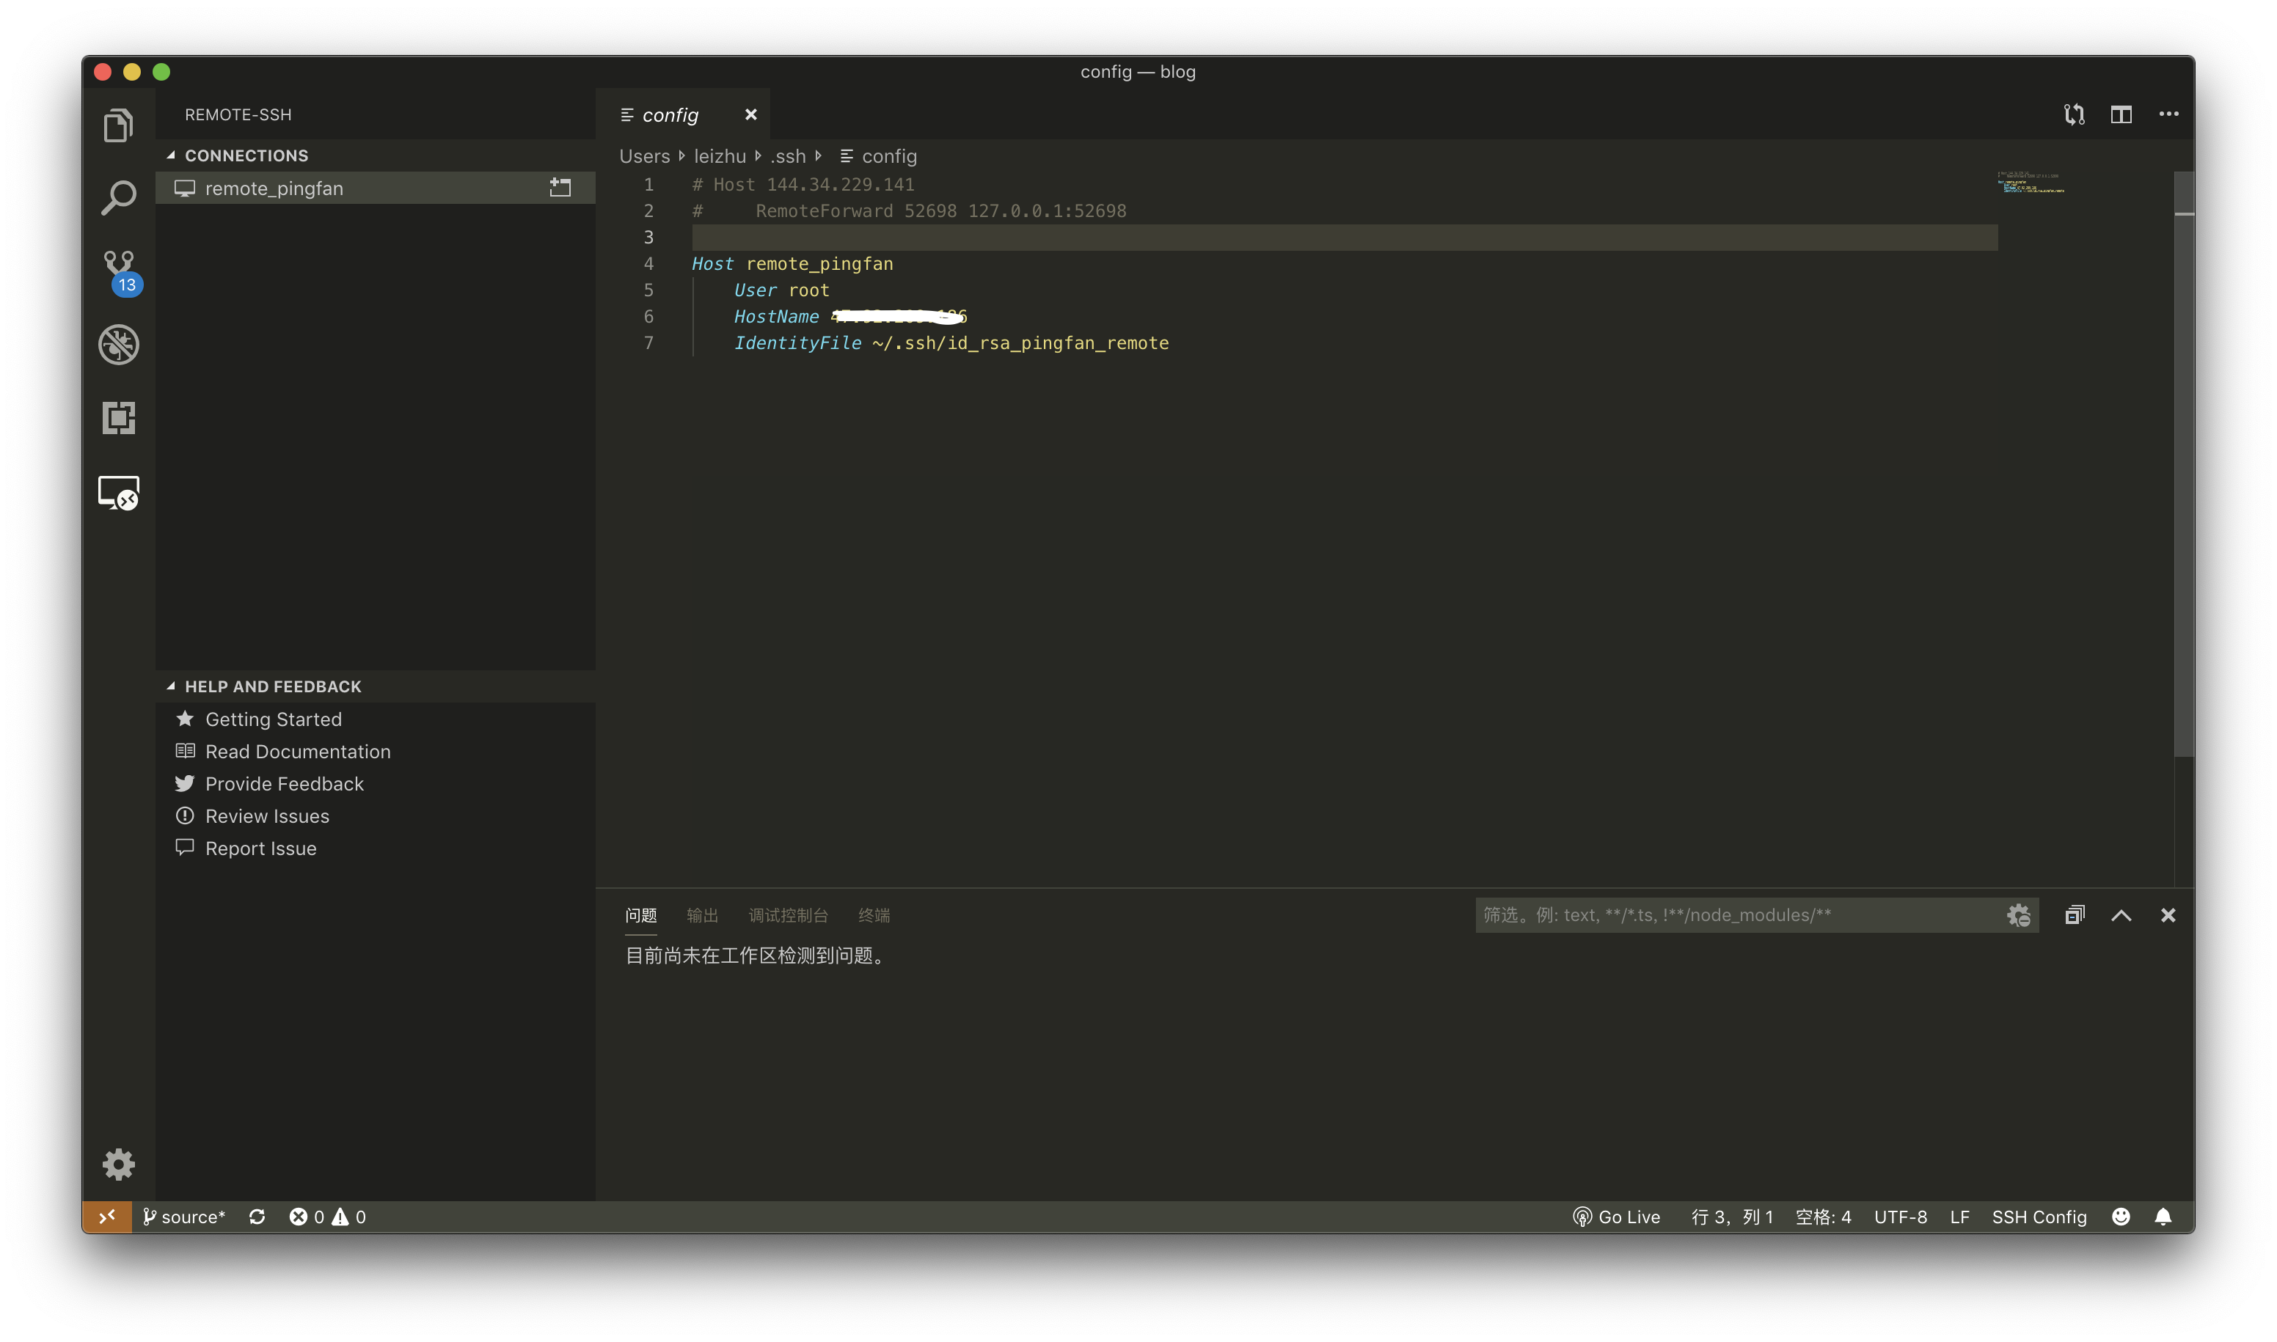Switch to the 终端 panel tab
Screen dimensions: 2277x1342
873,915
